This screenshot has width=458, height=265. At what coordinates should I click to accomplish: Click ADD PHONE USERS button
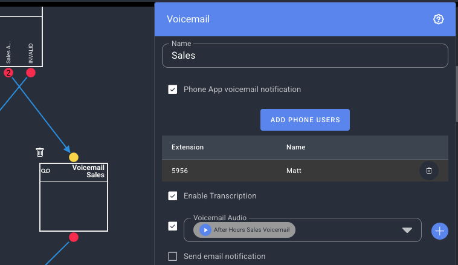305,120
